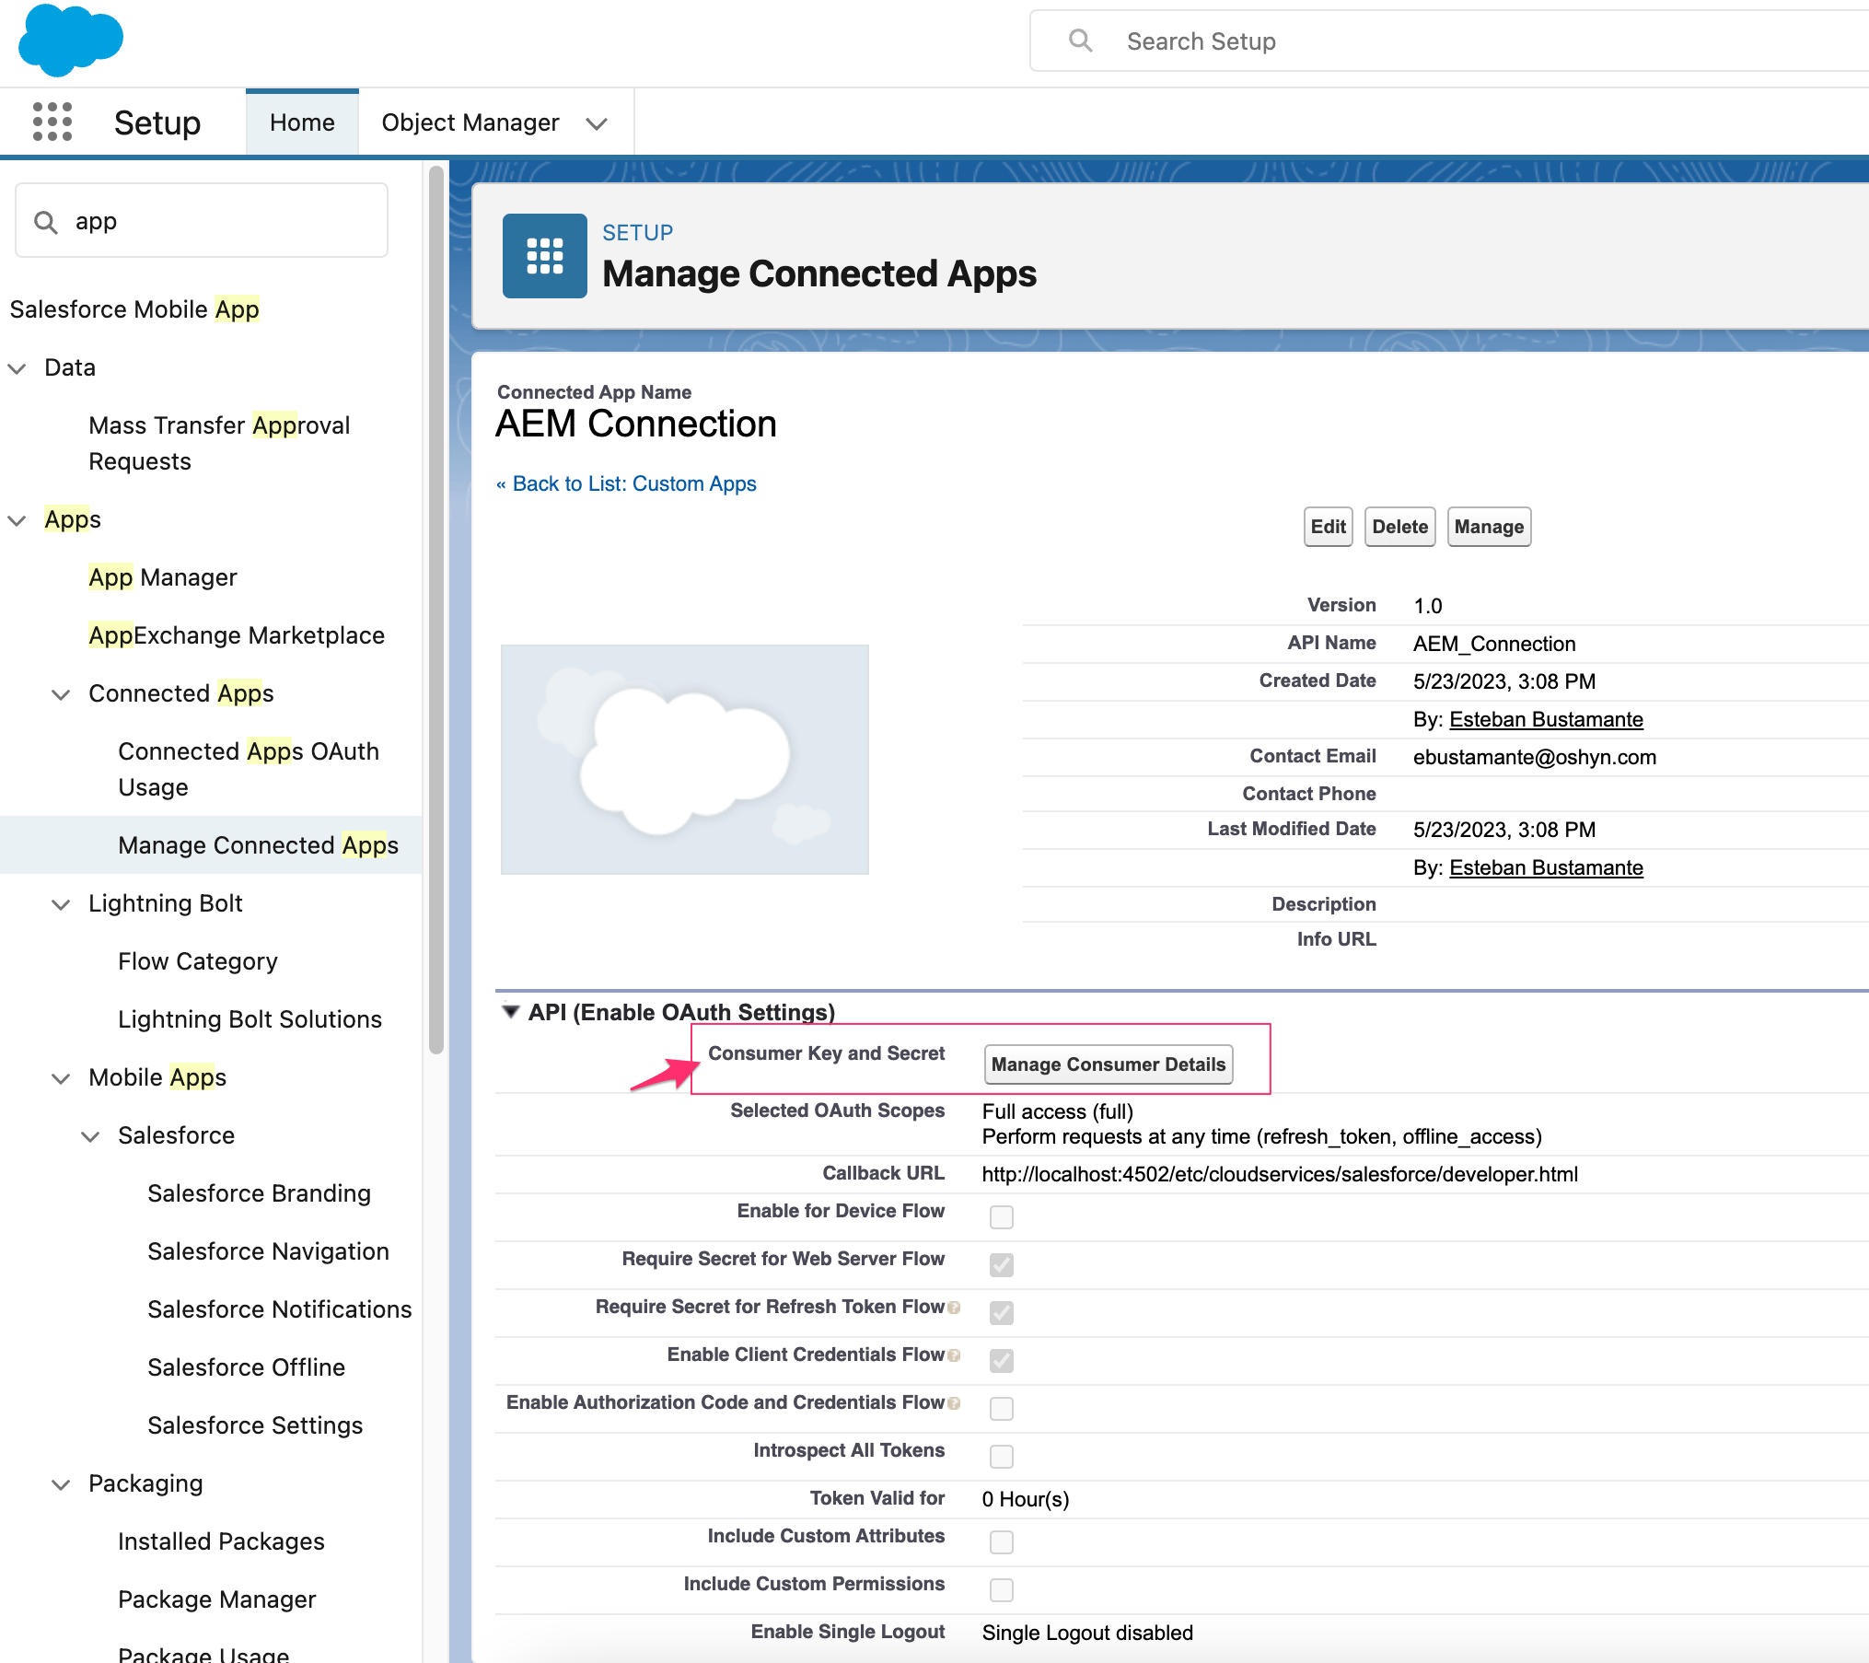Switch to the Home tab
The image size is (1869, 1663).
(x=302, y=122)
